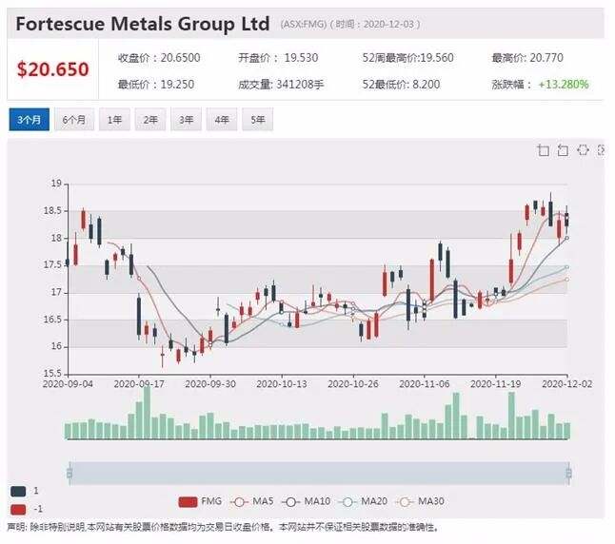The height and width of the screenshot is (544, 615).
Task: Click the 52最低价: 8.200 text
Action: click(x=401, y=85)
